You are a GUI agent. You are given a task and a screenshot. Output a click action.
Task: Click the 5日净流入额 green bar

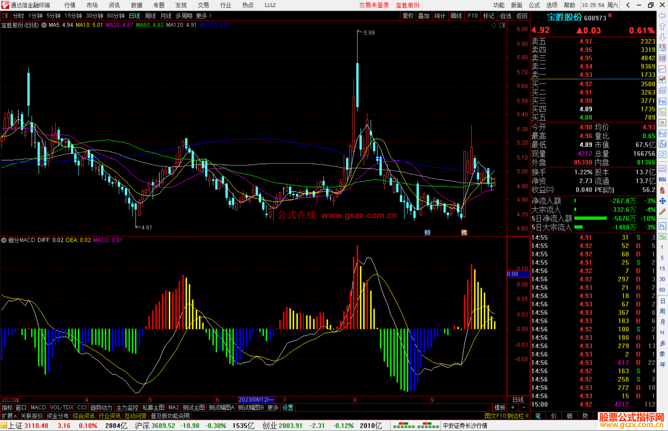[x=590, y=218]
